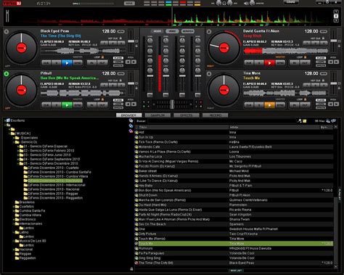Screen dimensions: 344x275
Task: Open the Browser tab
Action: [129, 115]
